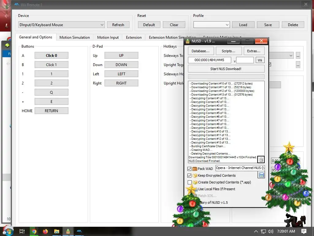Click the NUSD download progress bar
The width and height of the screenshot is (314, 236).
tap(226, 77)
